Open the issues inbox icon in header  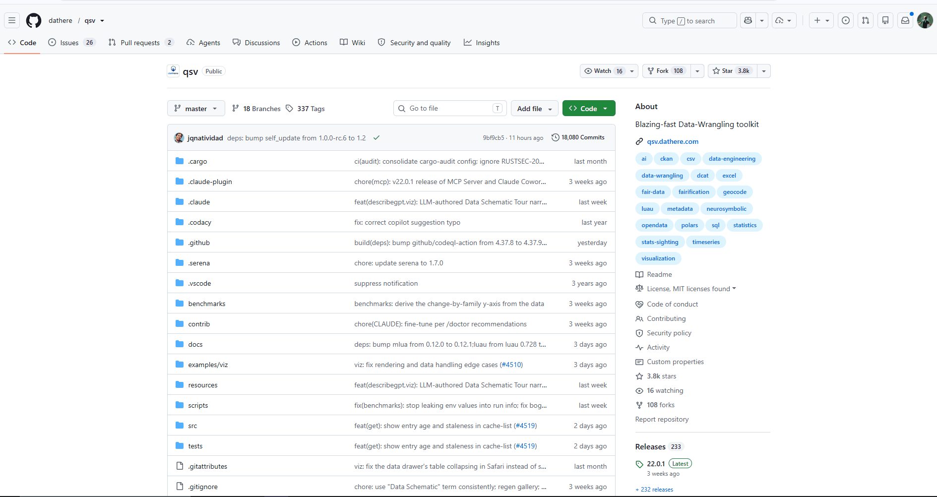tap(846, 20)
